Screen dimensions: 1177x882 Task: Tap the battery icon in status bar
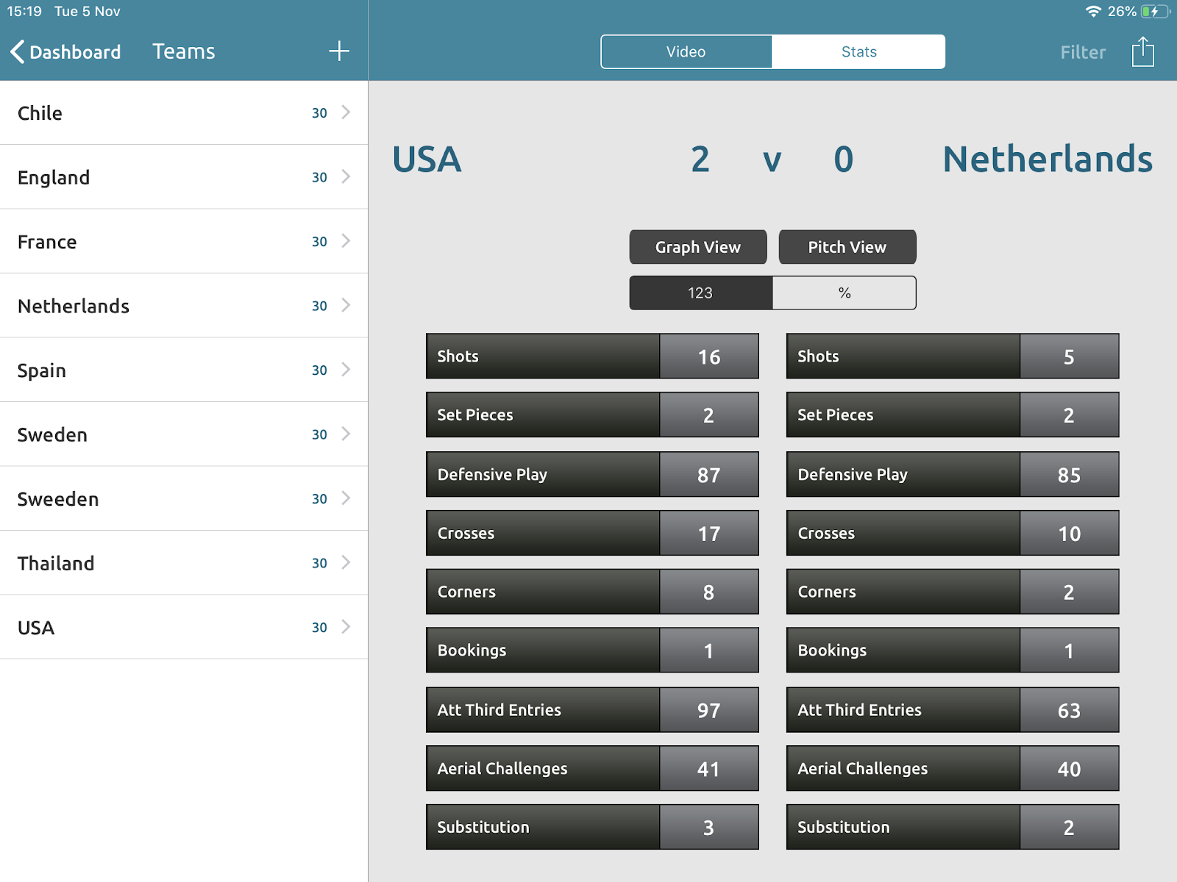1155,12
